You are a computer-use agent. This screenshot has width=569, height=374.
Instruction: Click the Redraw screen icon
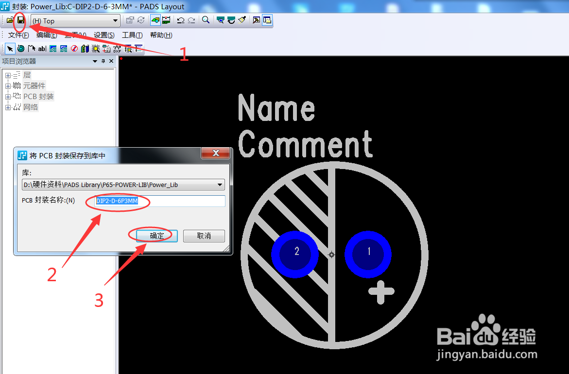click(231, 20)
